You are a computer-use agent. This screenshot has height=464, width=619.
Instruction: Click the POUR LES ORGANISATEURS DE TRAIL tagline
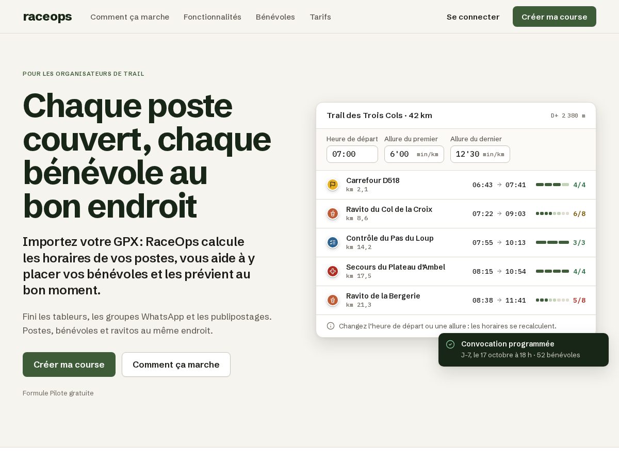[x=84, y=74]
